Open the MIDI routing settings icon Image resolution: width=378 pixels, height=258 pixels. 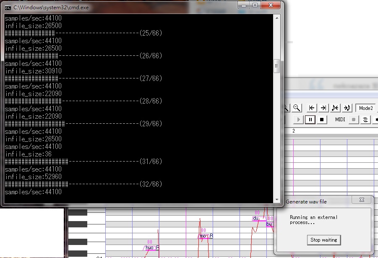point(365,120)
